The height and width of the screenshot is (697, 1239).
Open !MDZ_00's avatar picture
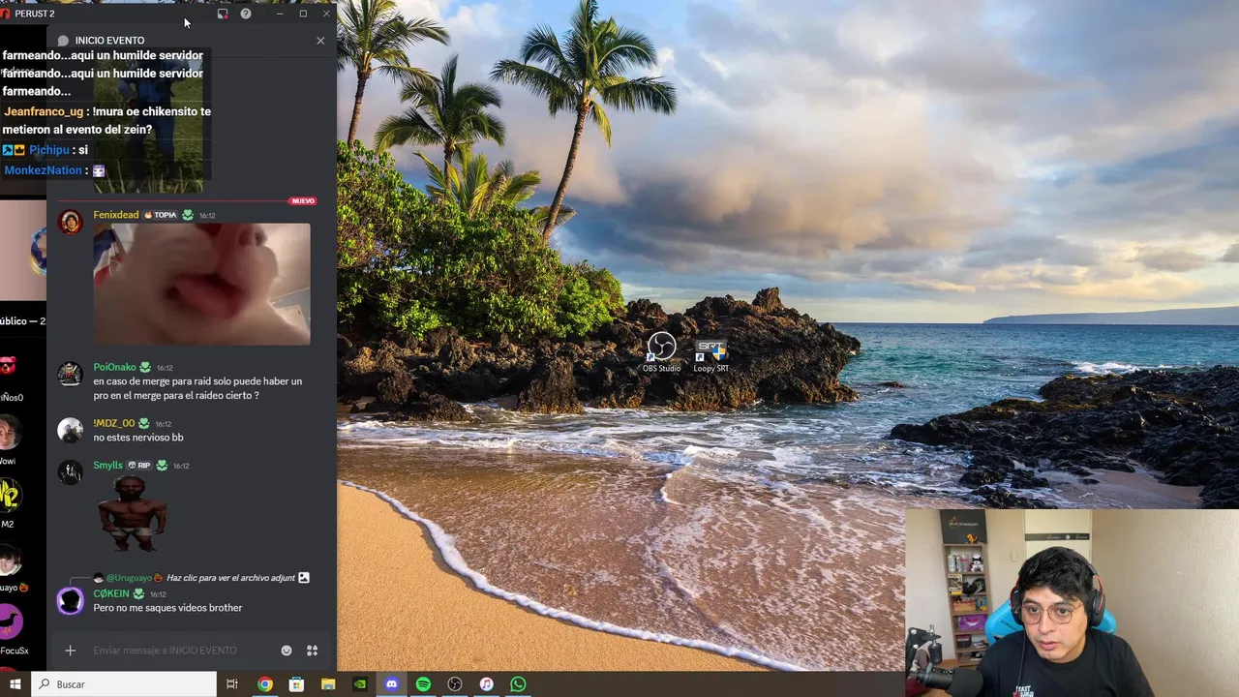click(70, 430)
